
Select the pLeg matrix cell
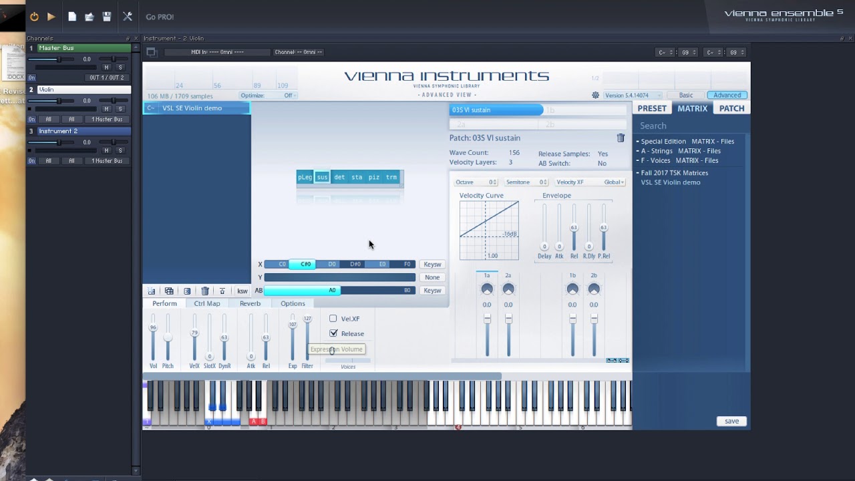pyautogui.click(x=305, y=177)
